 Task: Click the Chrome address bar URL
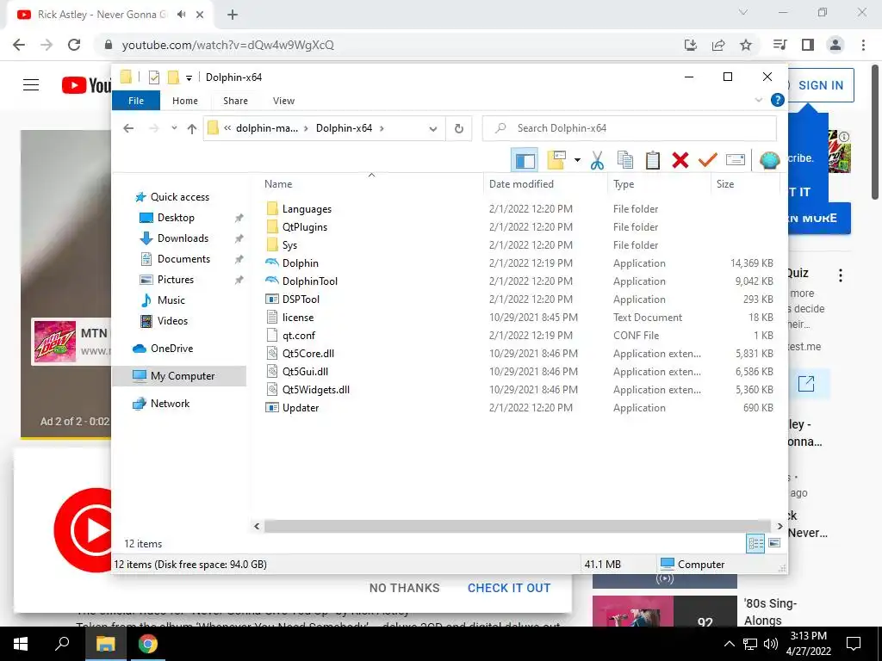(x=227, y=45)
